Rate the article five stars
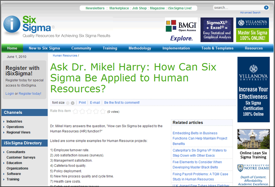Screen dimensions: 275x187 [x=103, y=111]
